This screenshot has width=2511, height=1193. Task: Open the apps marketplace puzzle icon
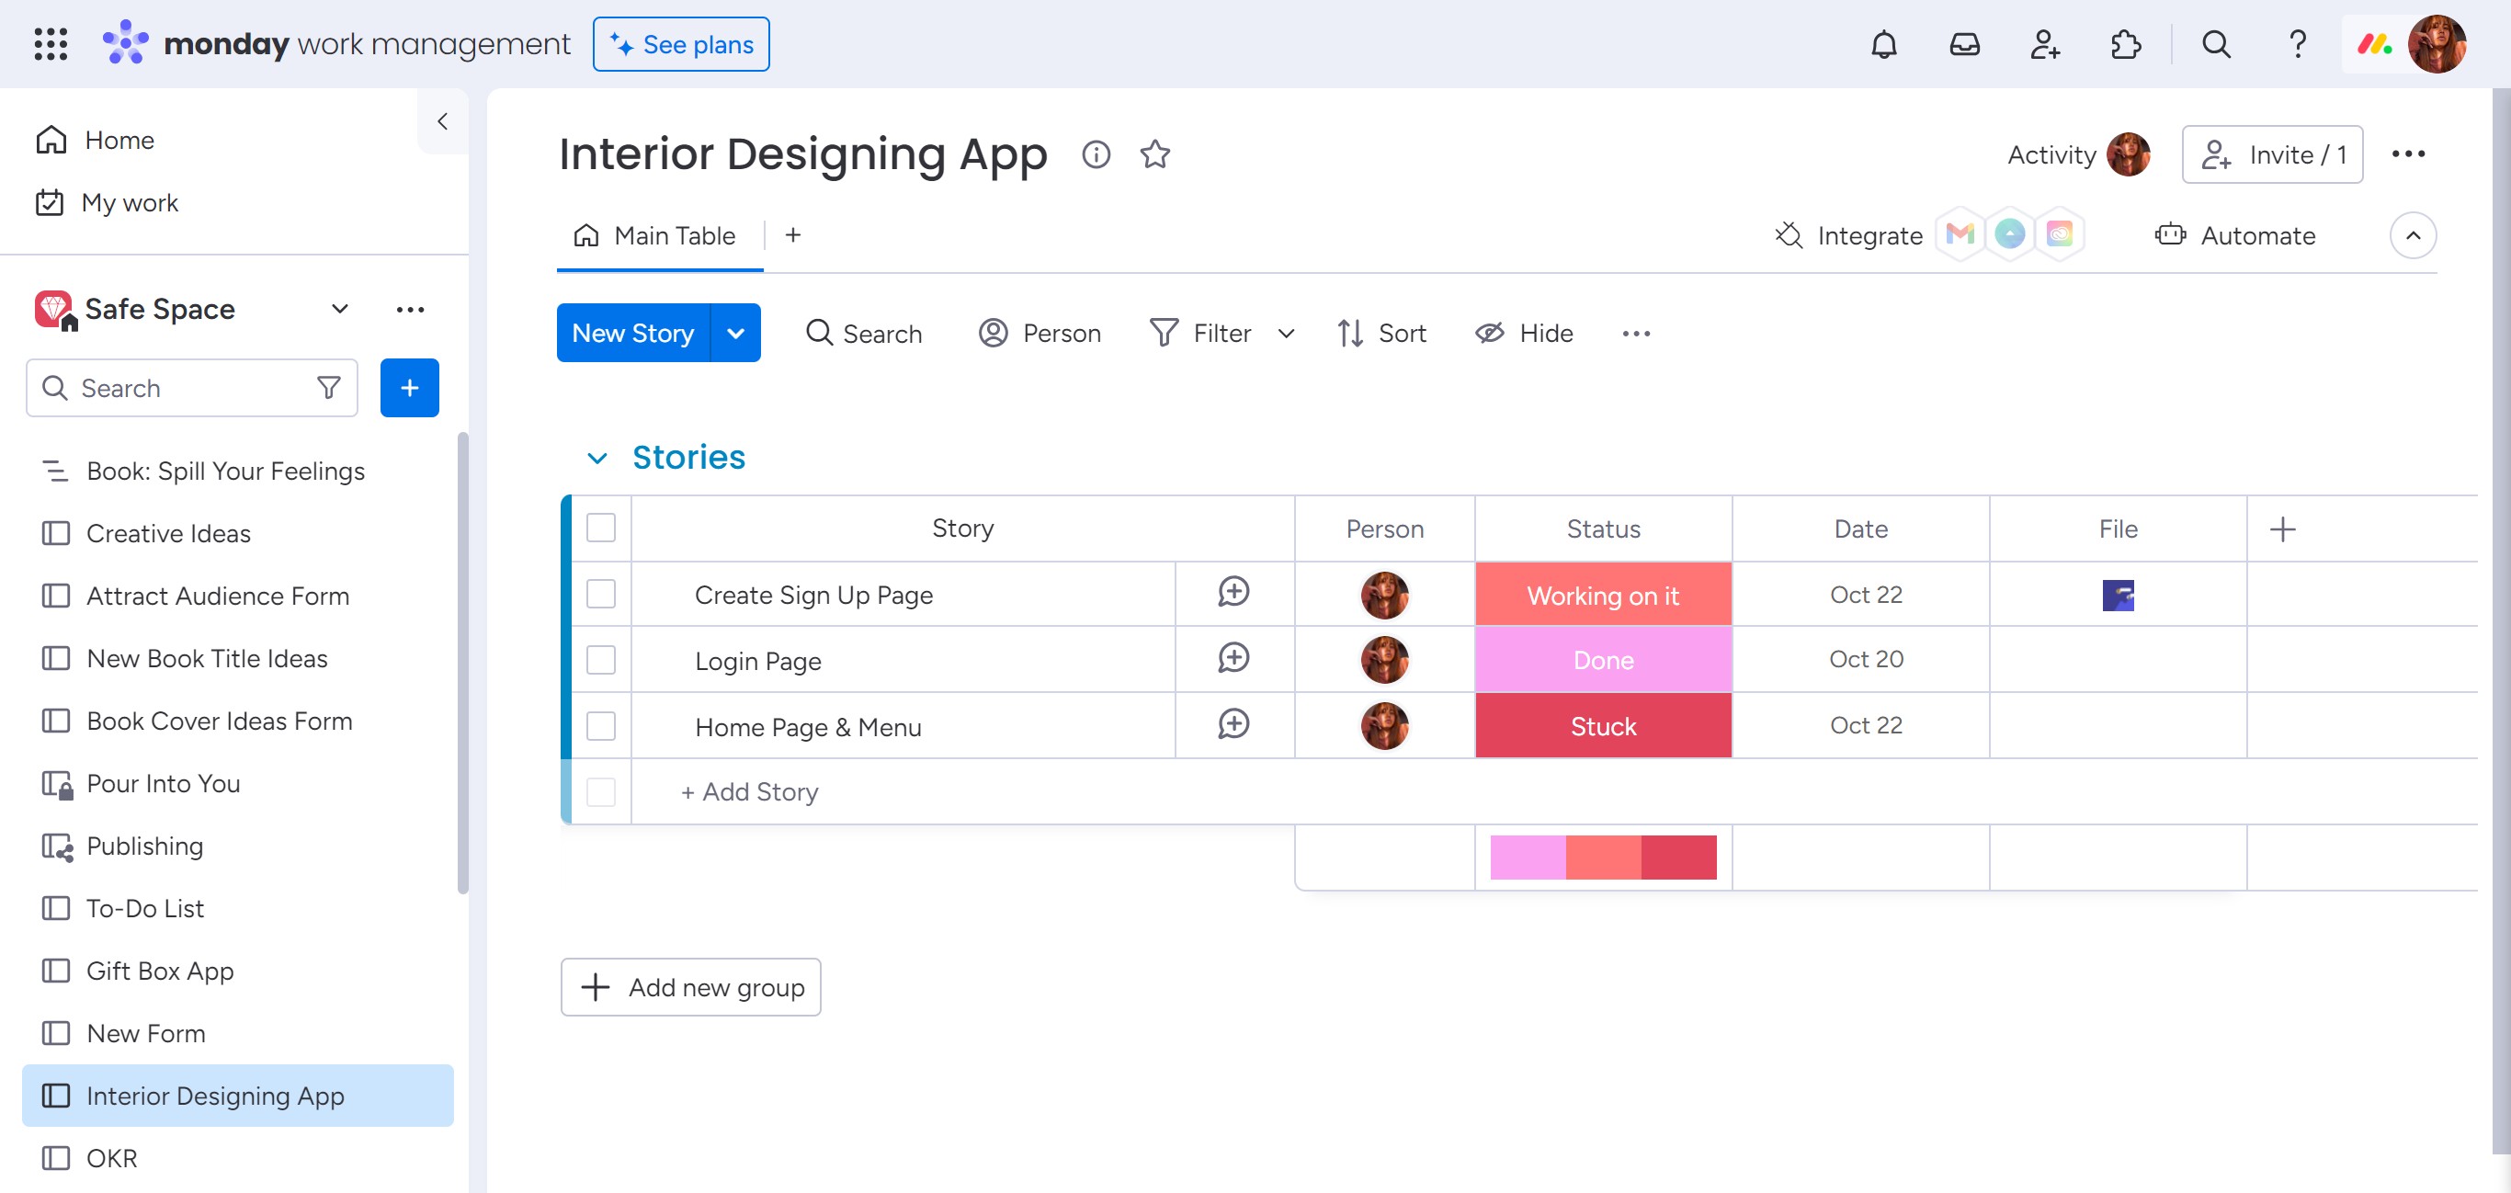[2125, 45]
